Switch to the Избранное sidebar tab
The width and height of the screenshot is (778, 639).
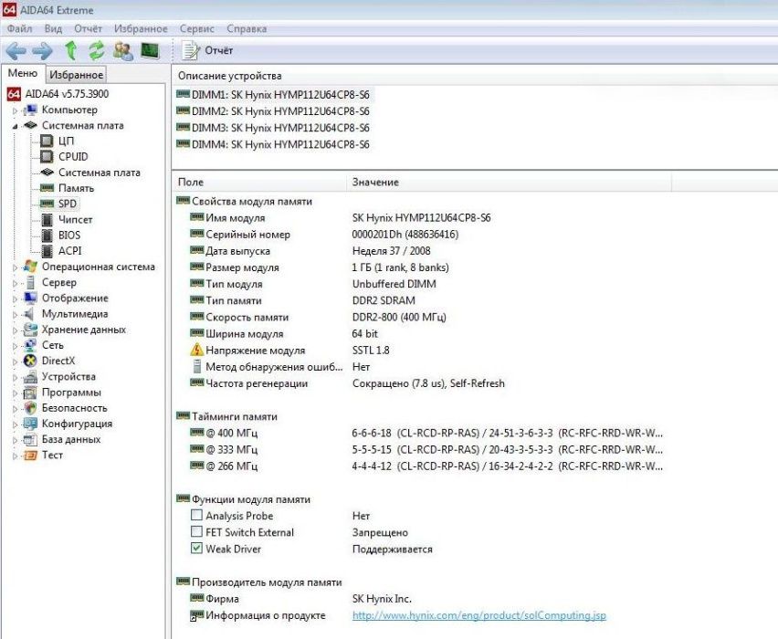pos(77,75)
